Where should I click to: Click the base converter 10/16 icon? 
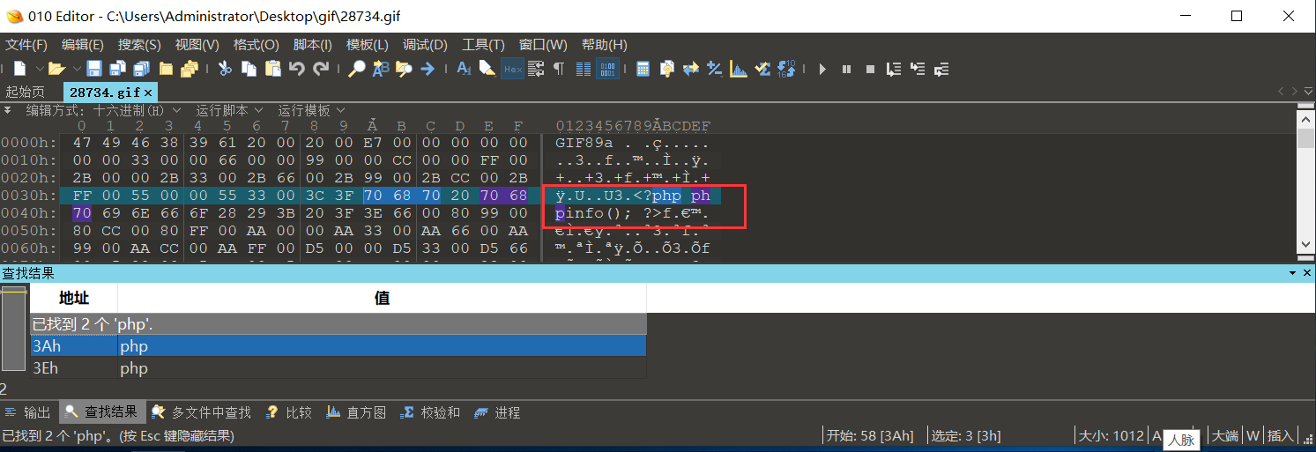pyautogui.click(x=787, y=69)
